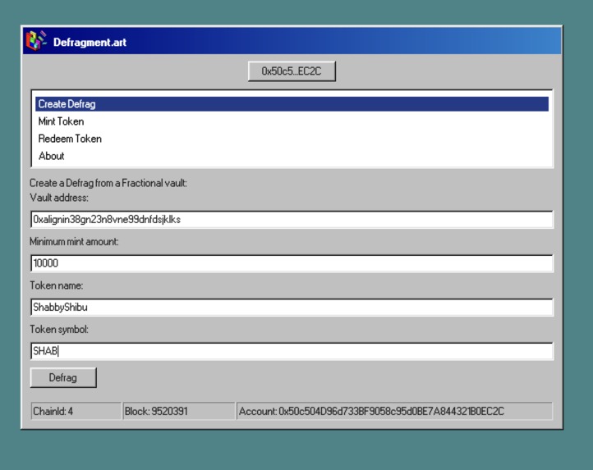Focus the Token symbol field
Image resolution: width=593 pixels, height=470 pixels.
[x=292, y=351]
